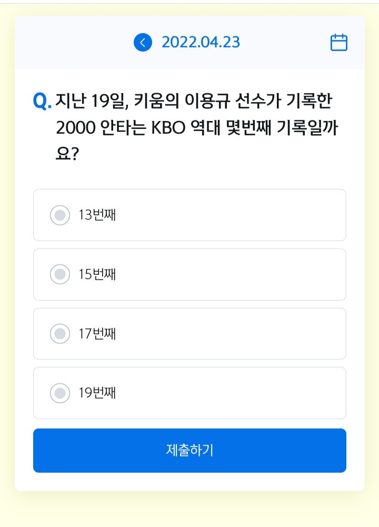Screen dimensions: 379x527
Task: Click the 13번째 answer label text
Action: [x=97, y=215]
